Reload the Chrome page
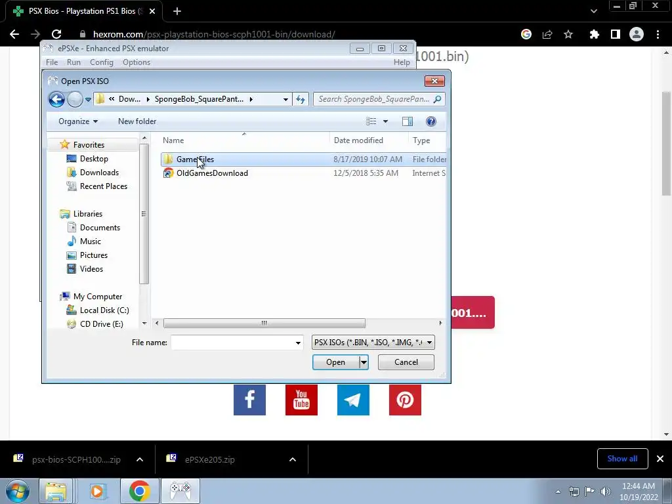672x504 pixels. tap(56, 34)
